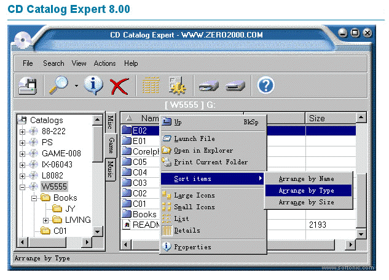Open the File menu
The width and height of the screenshot is (389, 280).
coord(28,63)
